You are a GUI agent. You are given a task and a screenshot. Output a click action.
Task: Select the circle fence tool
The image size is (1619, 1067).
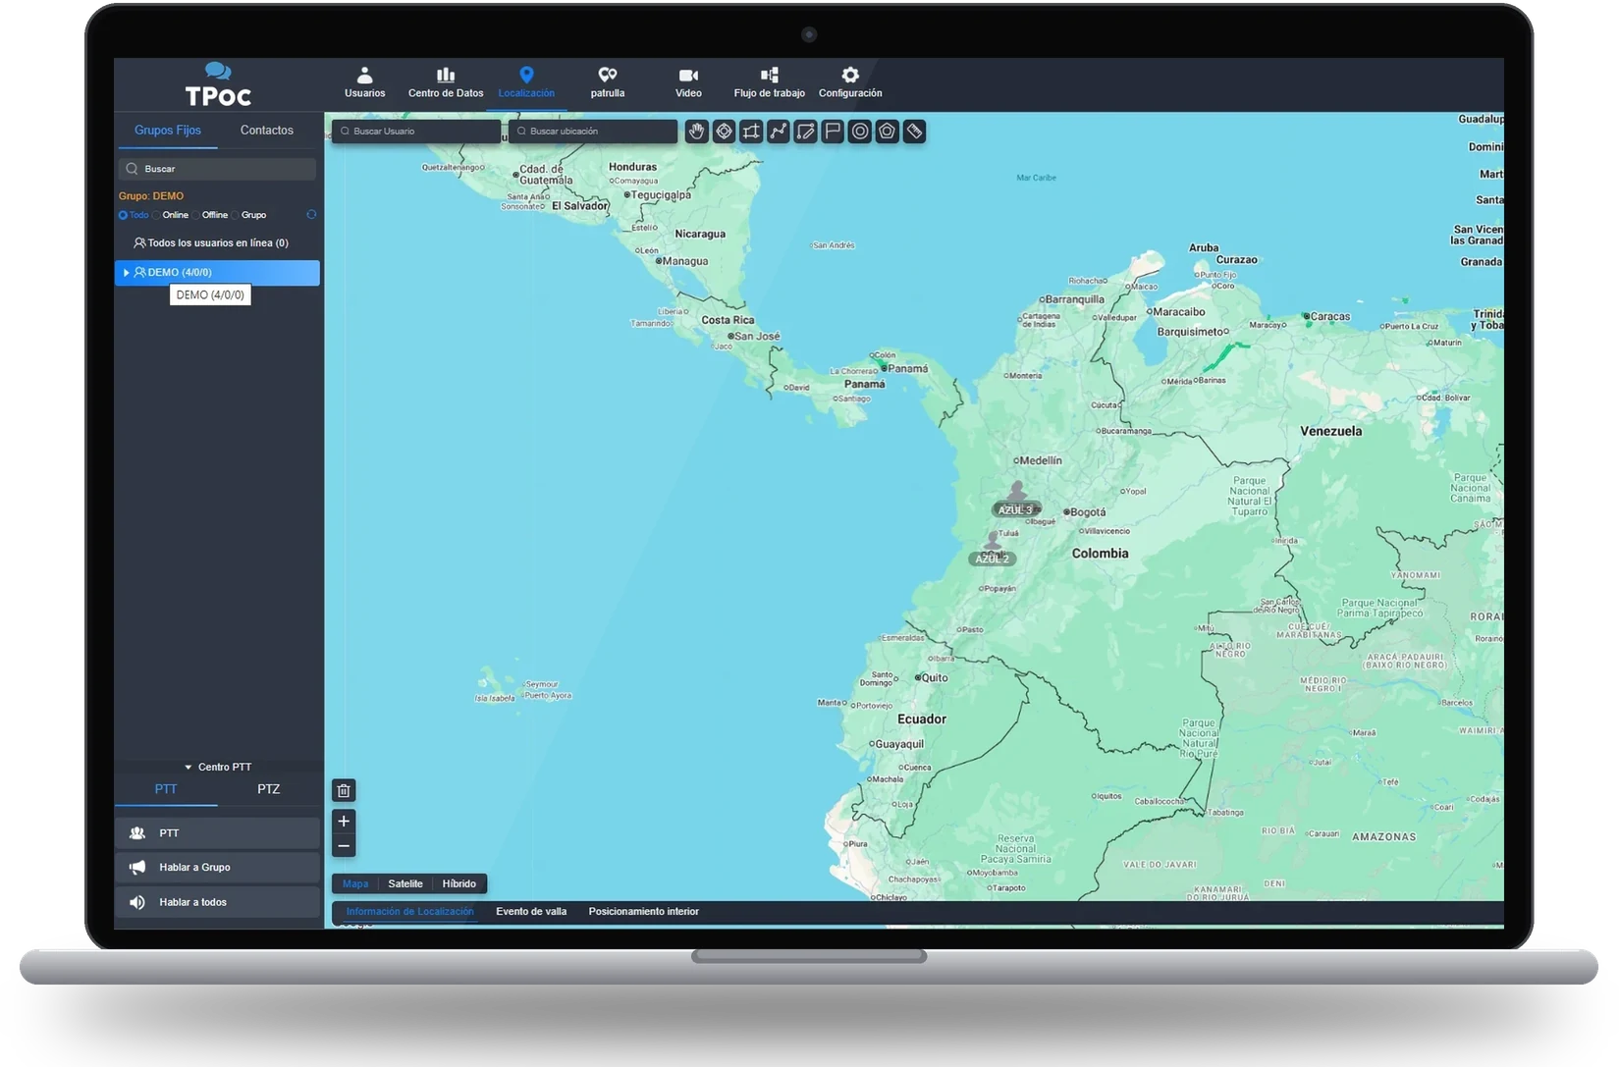860,132
